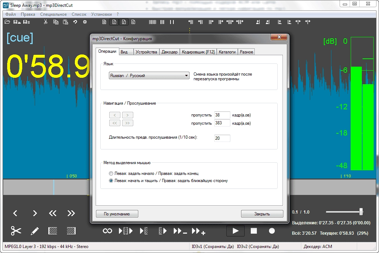Open settings via the gear toolbar icon
The height and width of the screenshot is (253, 379).
click(x=85, y=22)
